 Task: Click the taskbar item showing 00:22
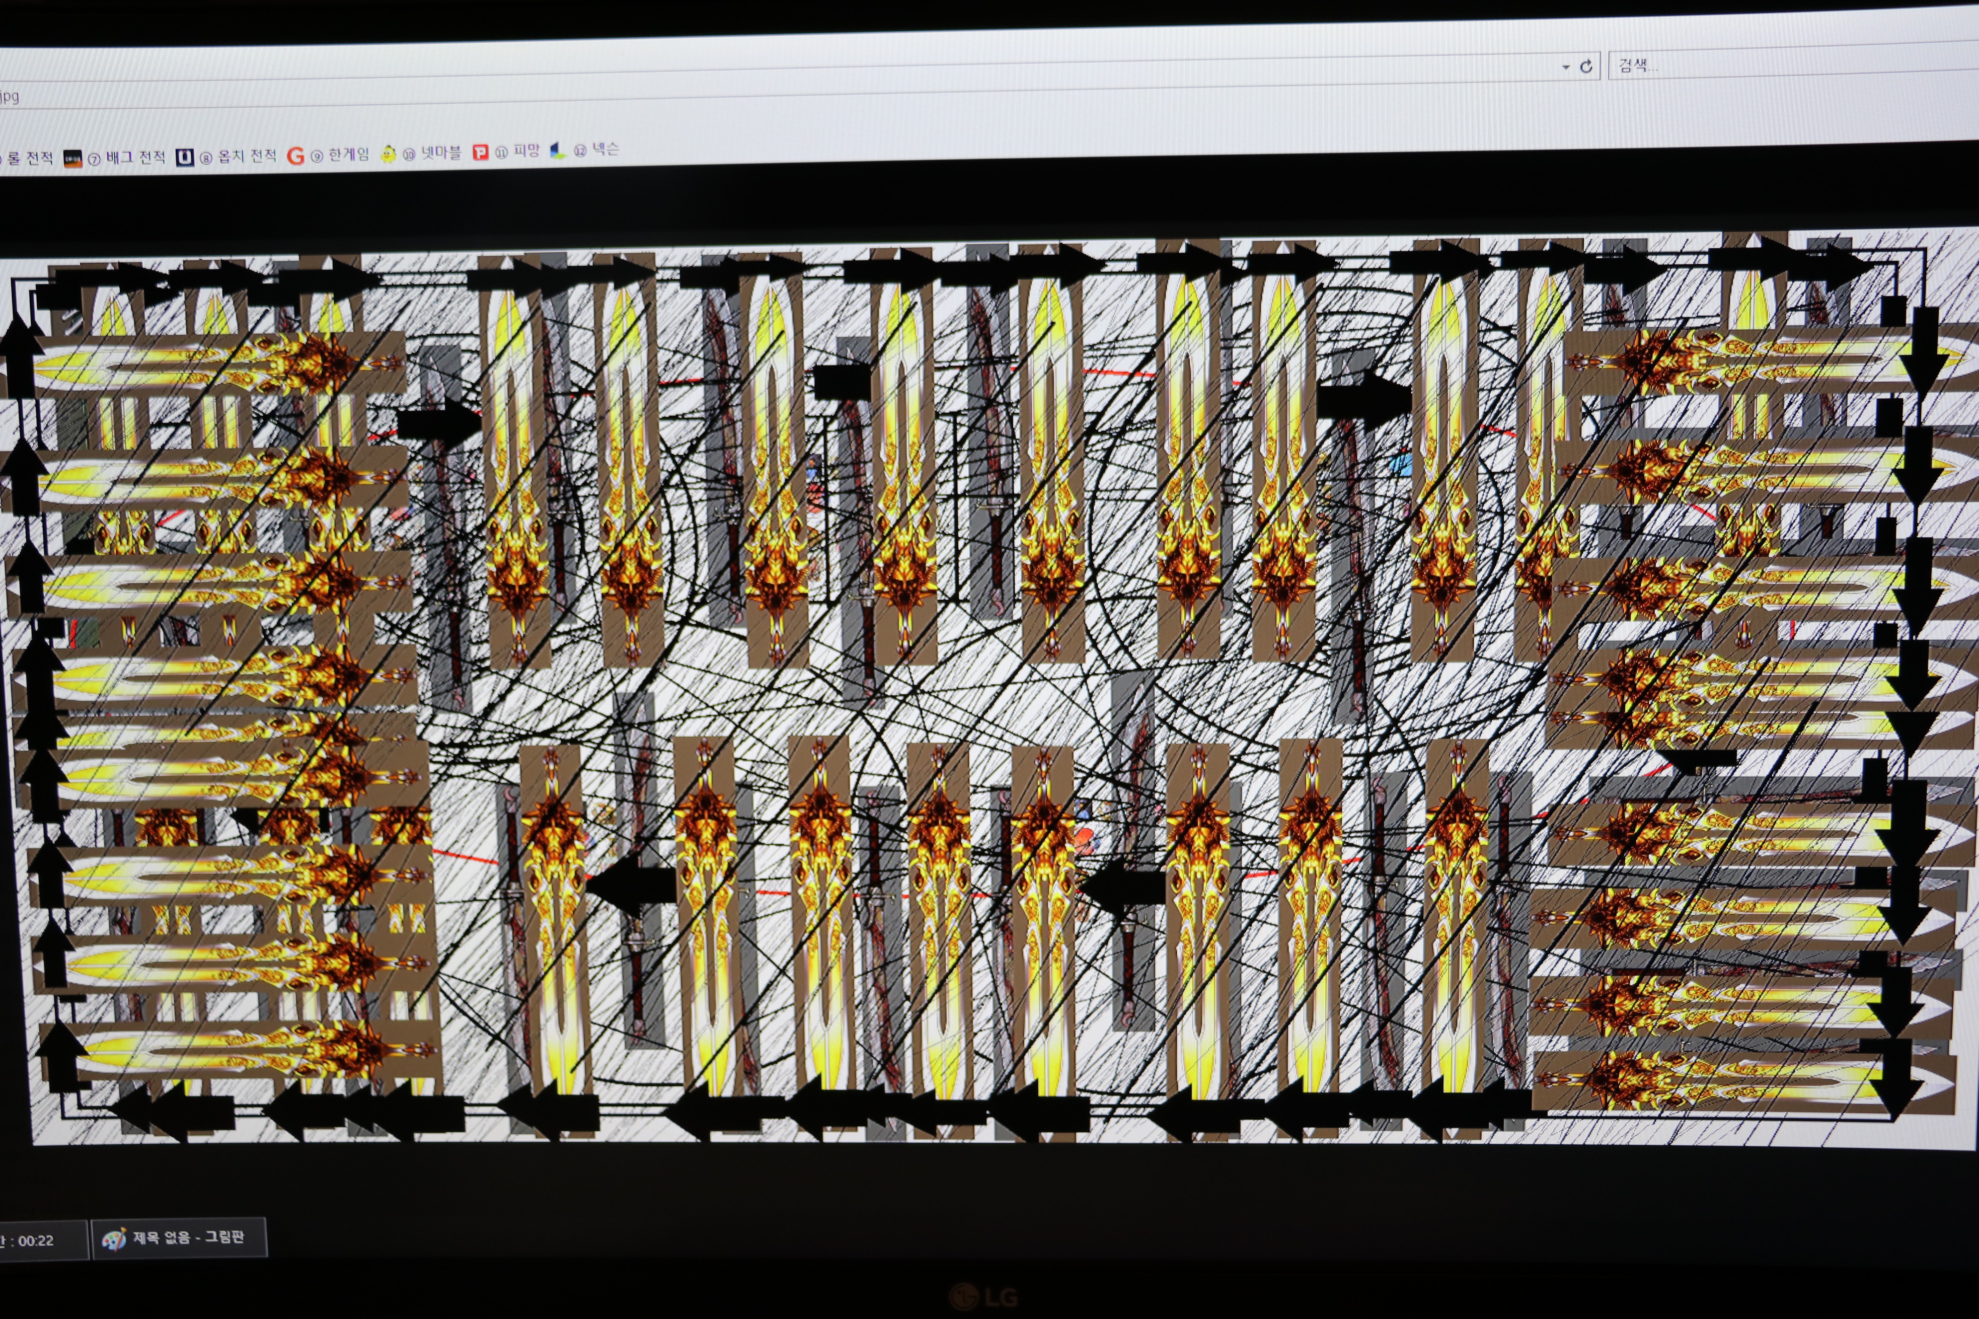(38, 1240)
